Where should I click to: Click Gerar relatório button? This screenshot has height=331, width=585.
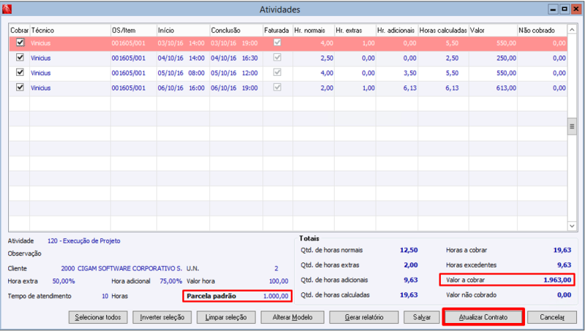point(363,317)
